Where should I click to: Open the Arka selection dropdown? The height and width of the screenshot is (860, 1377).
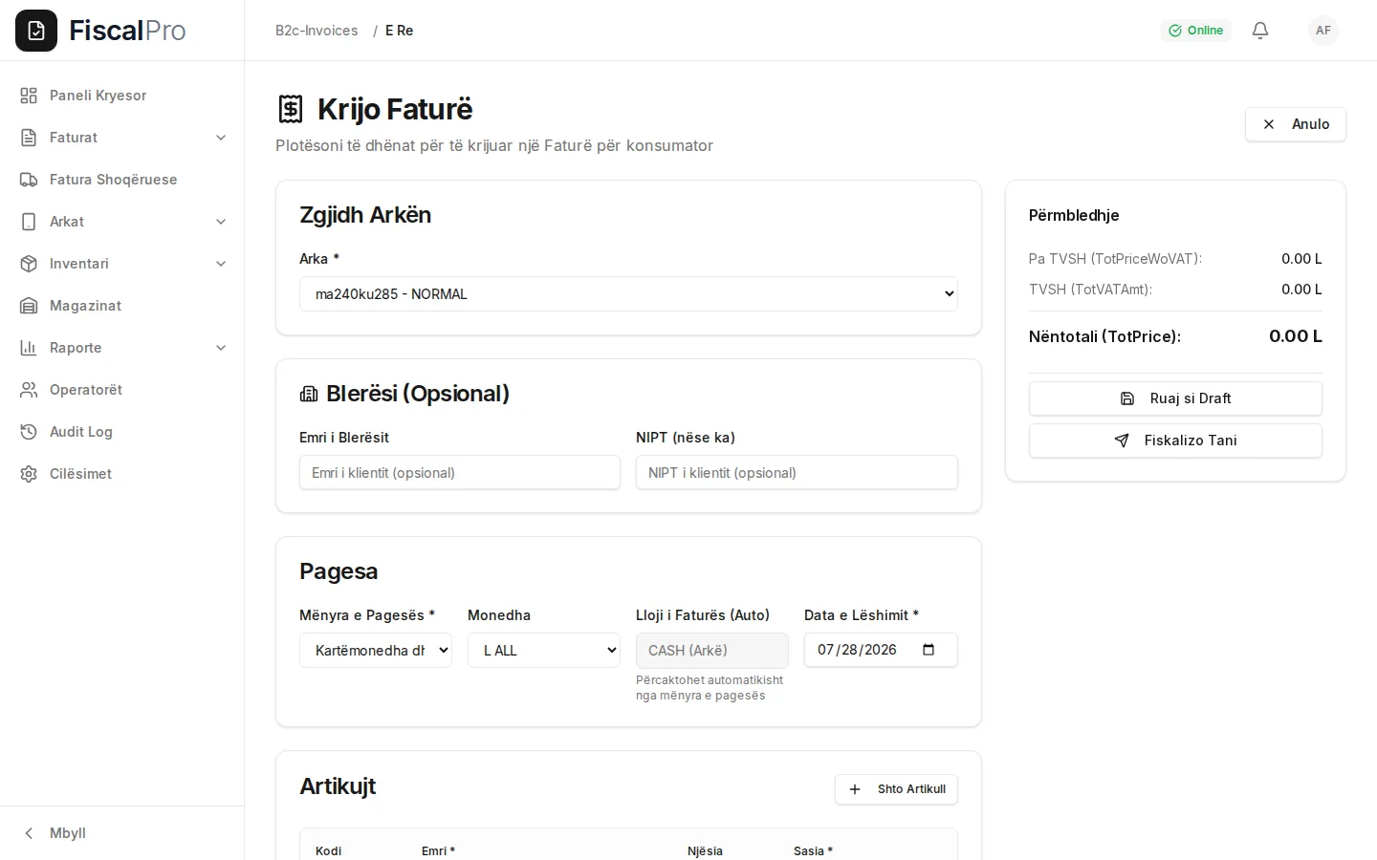tap(628, 294)
